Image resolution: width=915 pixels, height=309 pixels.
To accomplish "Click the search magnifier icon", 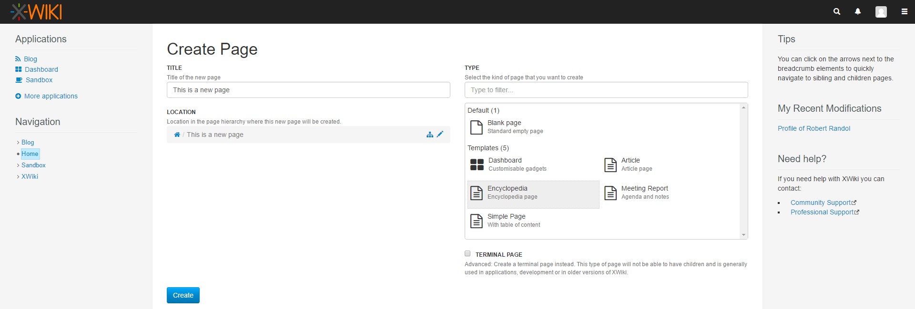I will click(836, 12).
